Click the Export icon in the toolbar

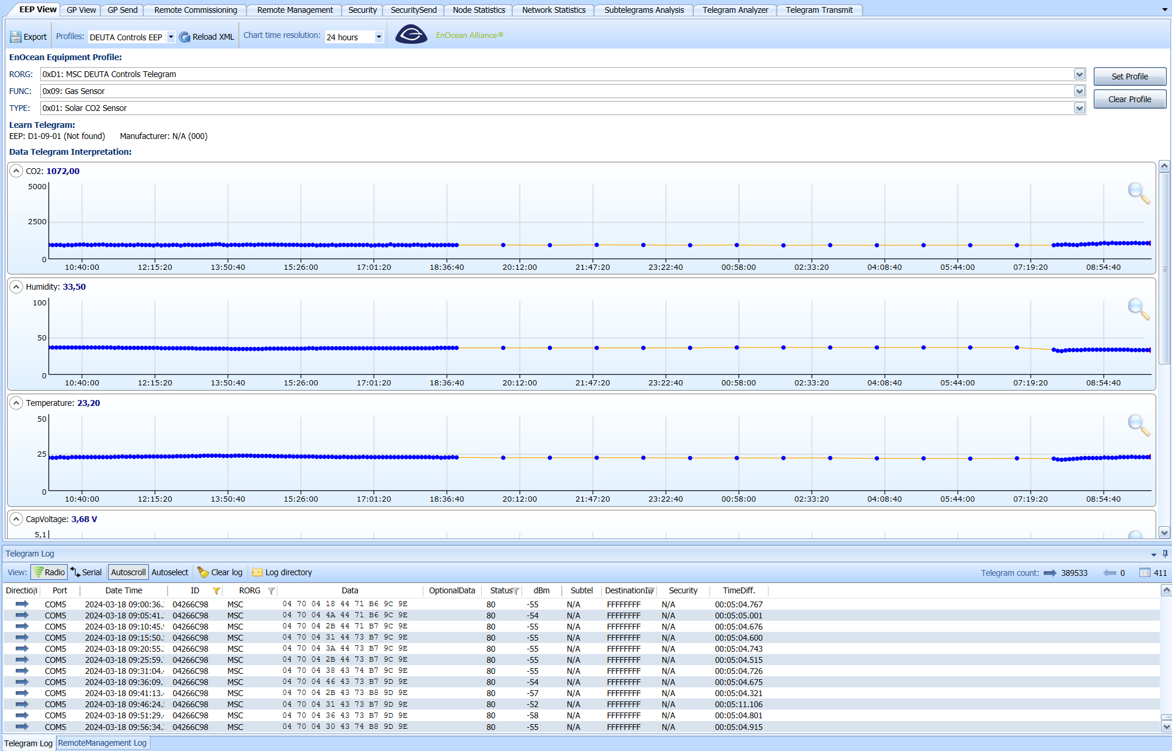tap(16, 36)
